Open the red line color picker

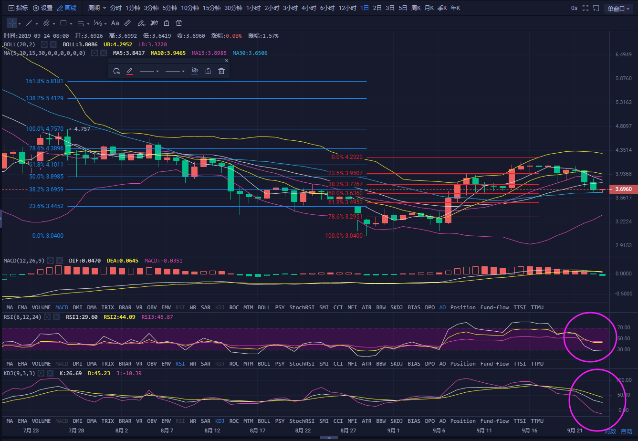(129, 71)
